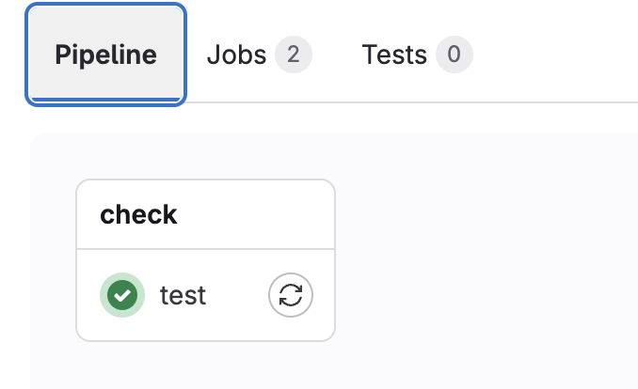Click the test job name text
The height and width of the screenshot is (389, 638).
183,295
